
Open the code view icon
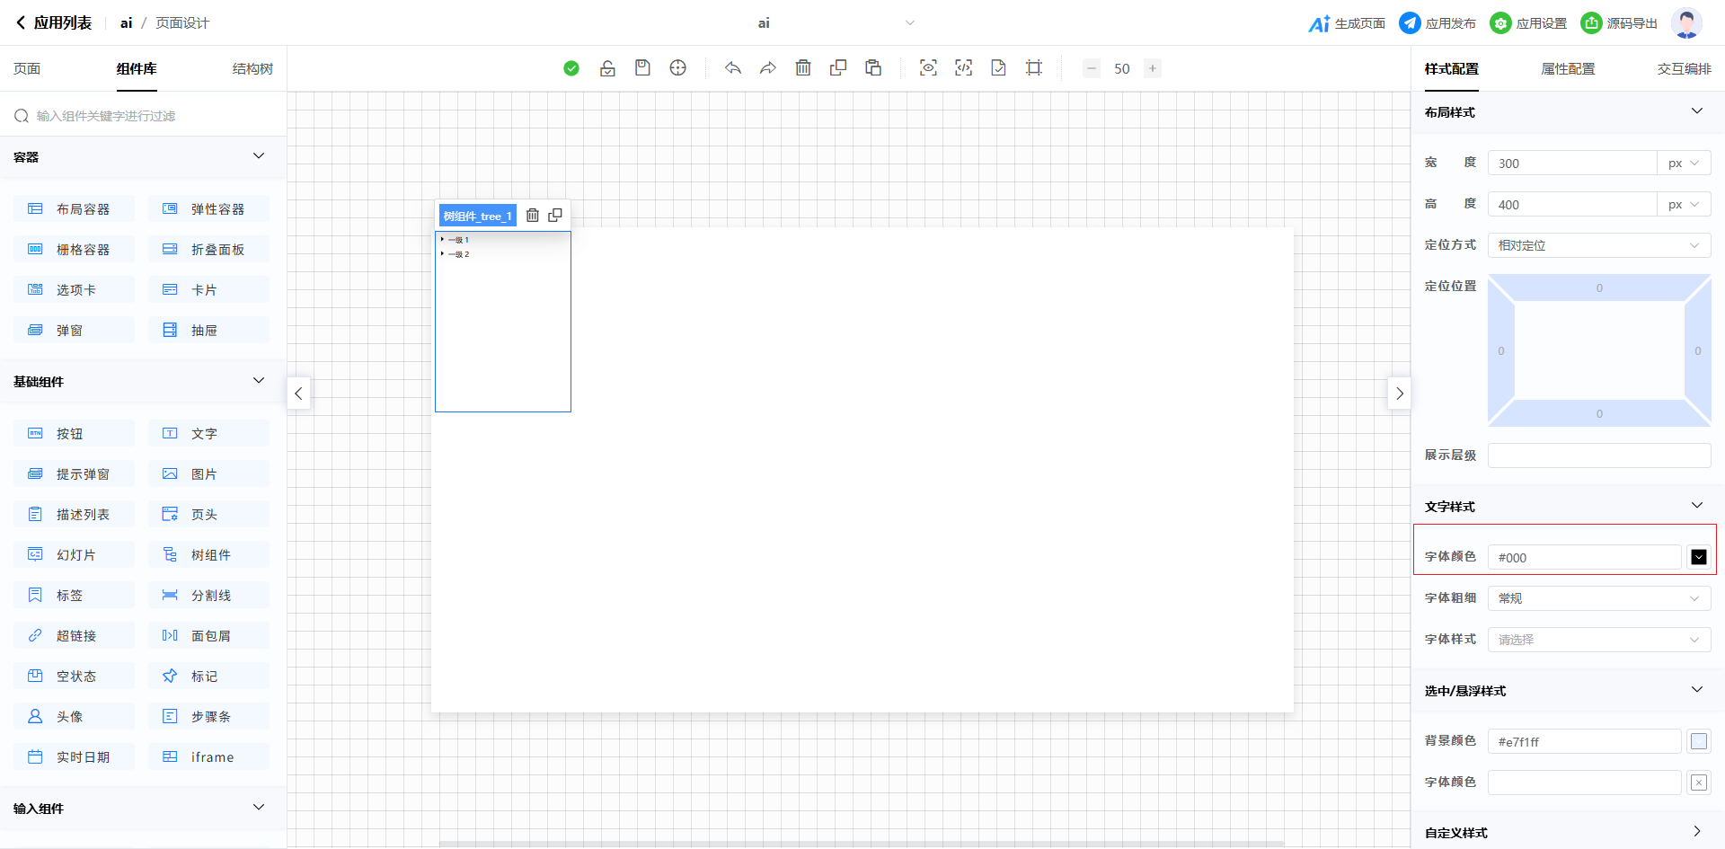click(x=963, y=68)
